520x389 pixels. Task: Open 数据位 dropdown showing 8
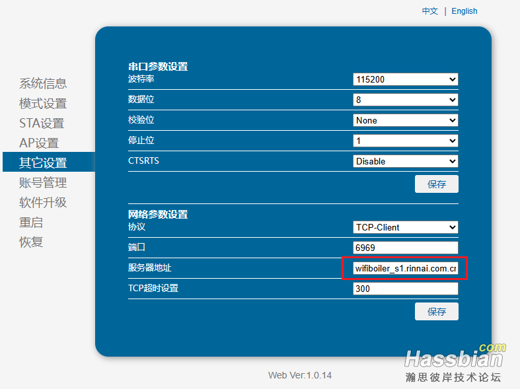click(406, 100)
